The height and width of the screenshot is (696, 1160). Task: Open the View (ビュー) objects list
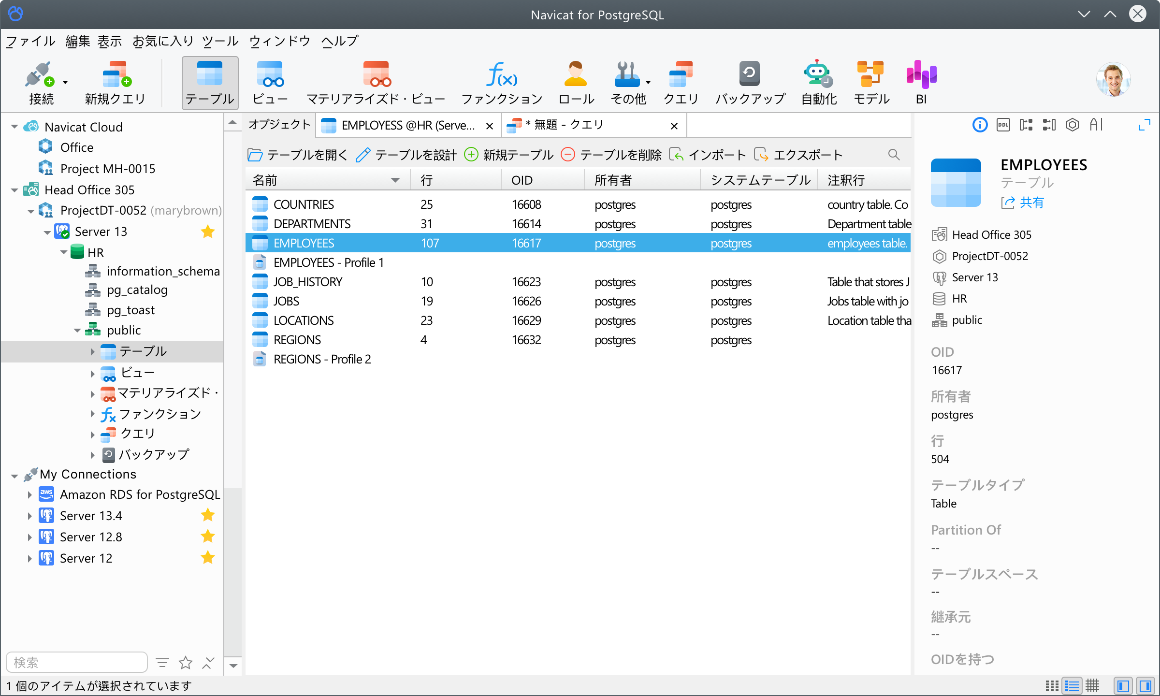coord(270,83)
